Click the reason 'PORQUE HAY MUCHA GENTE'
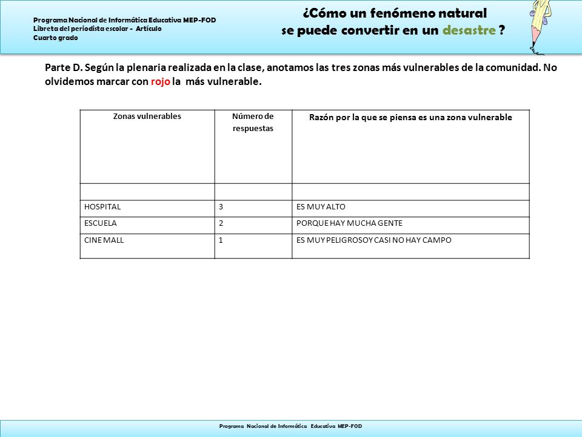This screenshot has height=437, width=582. (349, 223)
